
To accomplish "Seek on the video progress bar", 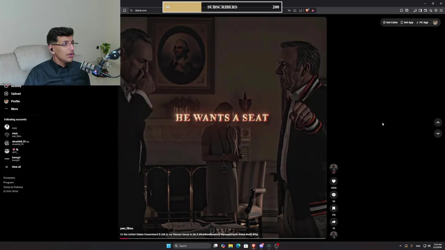I will click(x=223, y=239).
